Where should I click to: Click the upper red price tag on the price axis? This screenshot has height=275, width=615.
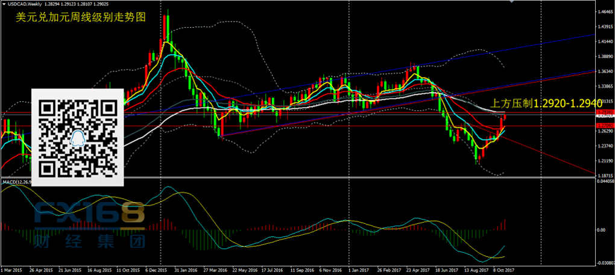[604, 113]
